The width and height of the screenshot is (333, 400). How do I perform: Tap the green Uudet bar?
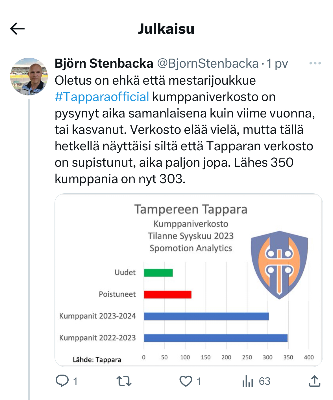tap(158, 273)
